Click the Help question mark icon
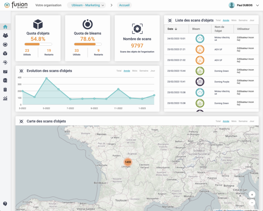263x211 pixels. [x=5, y=204]
